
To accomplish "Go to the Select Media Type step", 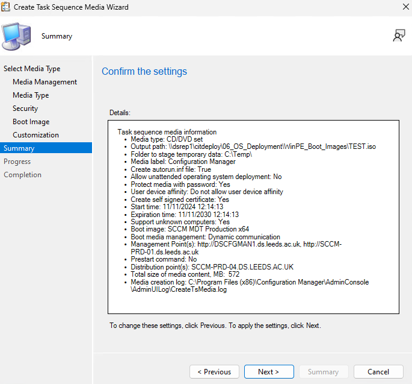I will coord(32,69).
